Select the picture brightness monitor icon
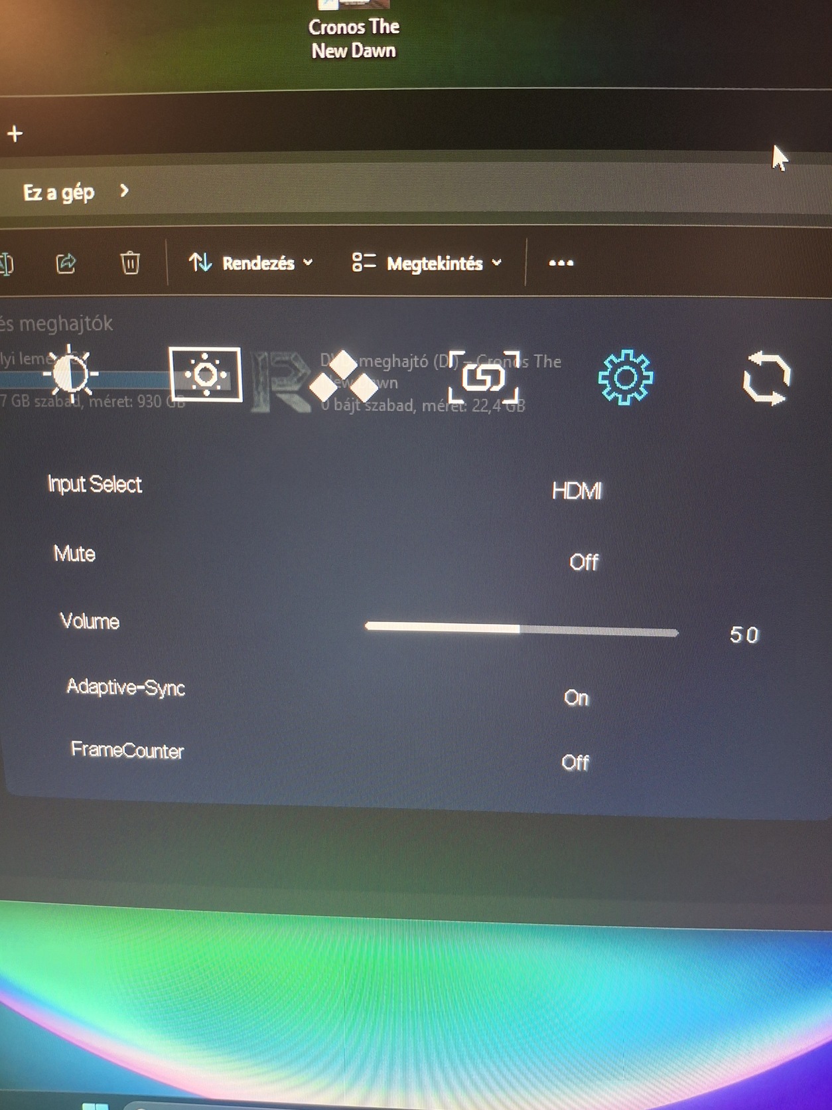Image resolution: width=832 pixels, height=1110 pixels. [x=206, y=375]
